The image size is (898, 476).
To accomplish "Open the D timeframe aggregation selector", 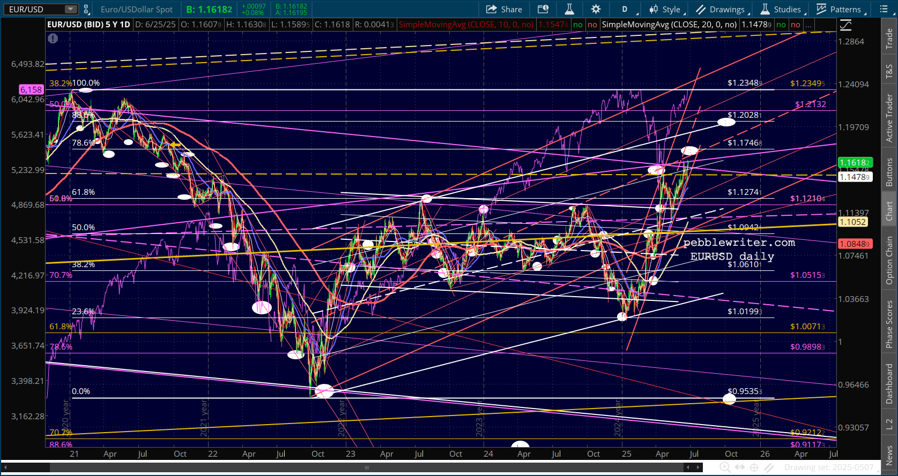I will click(625, 9).
